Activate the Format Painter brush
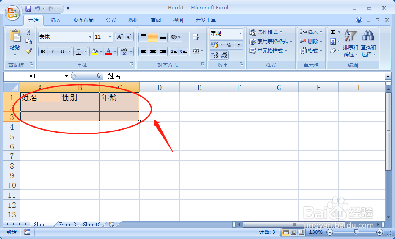The width and height of the screenshot is (395, 239). (29, 51)
